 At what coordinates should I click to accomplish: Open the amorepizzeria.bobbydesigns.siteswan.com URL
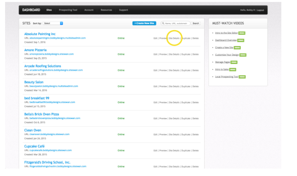click(51, 54)
